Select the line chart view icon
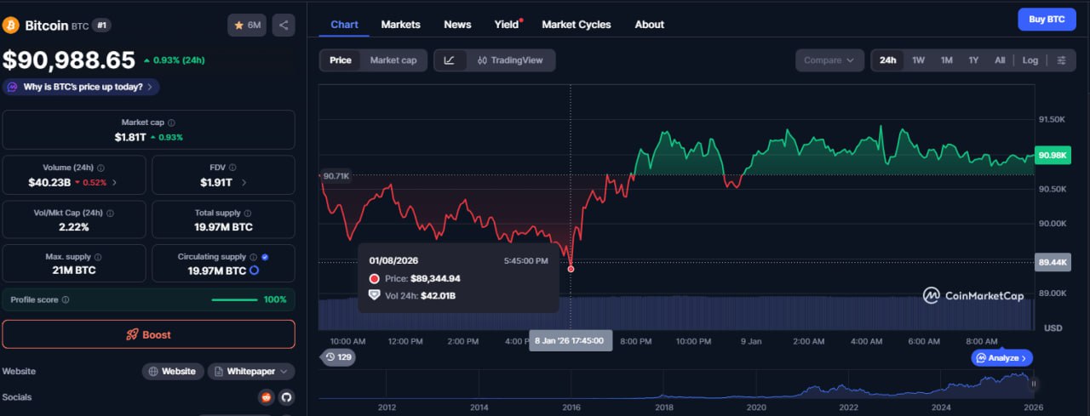1090x416 pixels. [x=450, y=60]
